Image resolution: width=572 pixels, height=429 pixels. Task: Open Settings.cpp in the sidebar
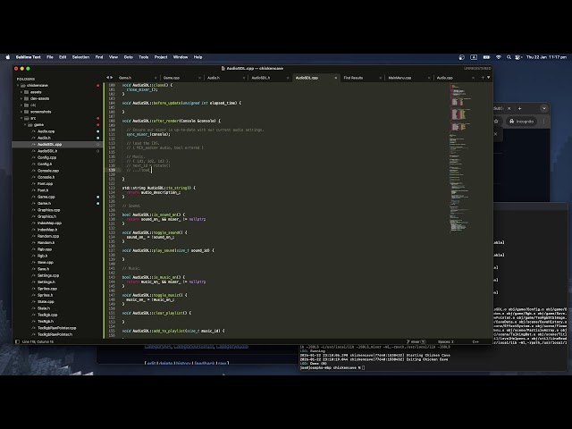coord(48,275)
